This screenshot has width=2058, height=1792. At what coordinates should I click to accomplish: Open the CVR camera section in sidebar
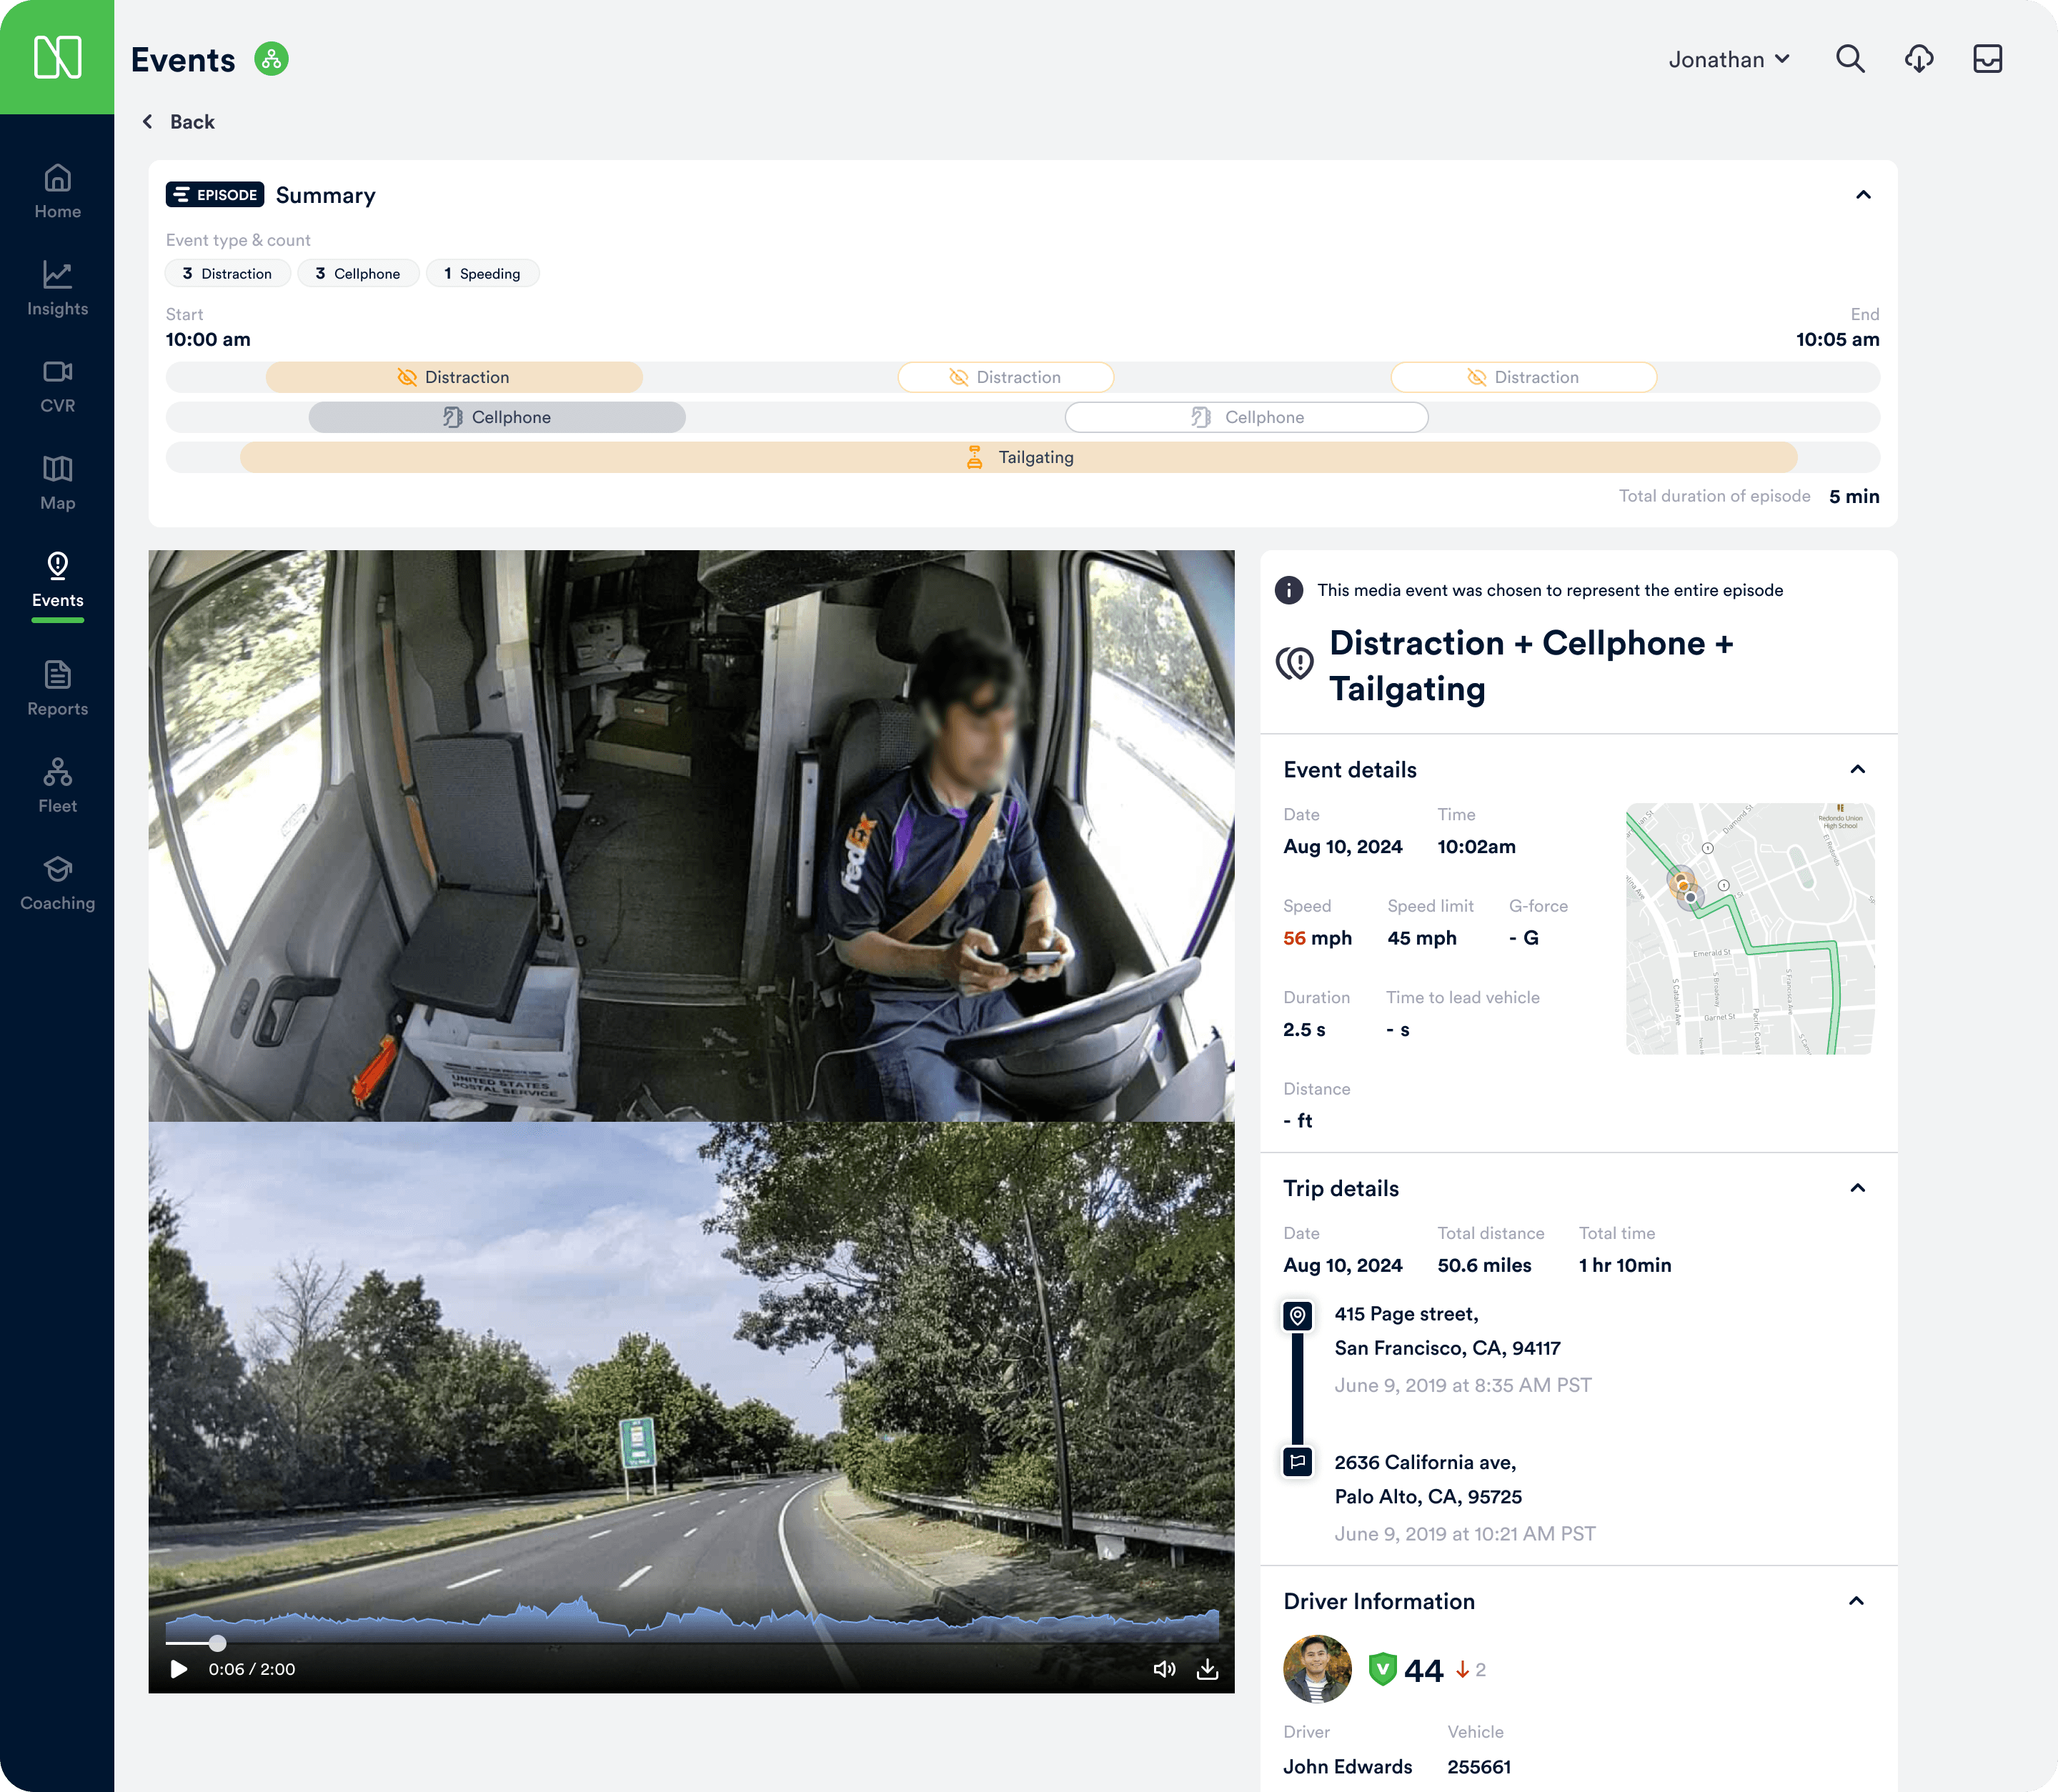(57, 386)
